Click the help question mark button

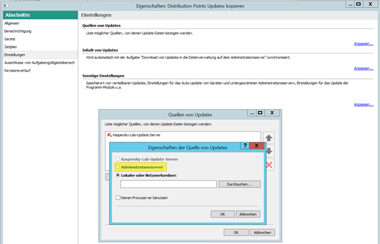click(x=245, y=146)
